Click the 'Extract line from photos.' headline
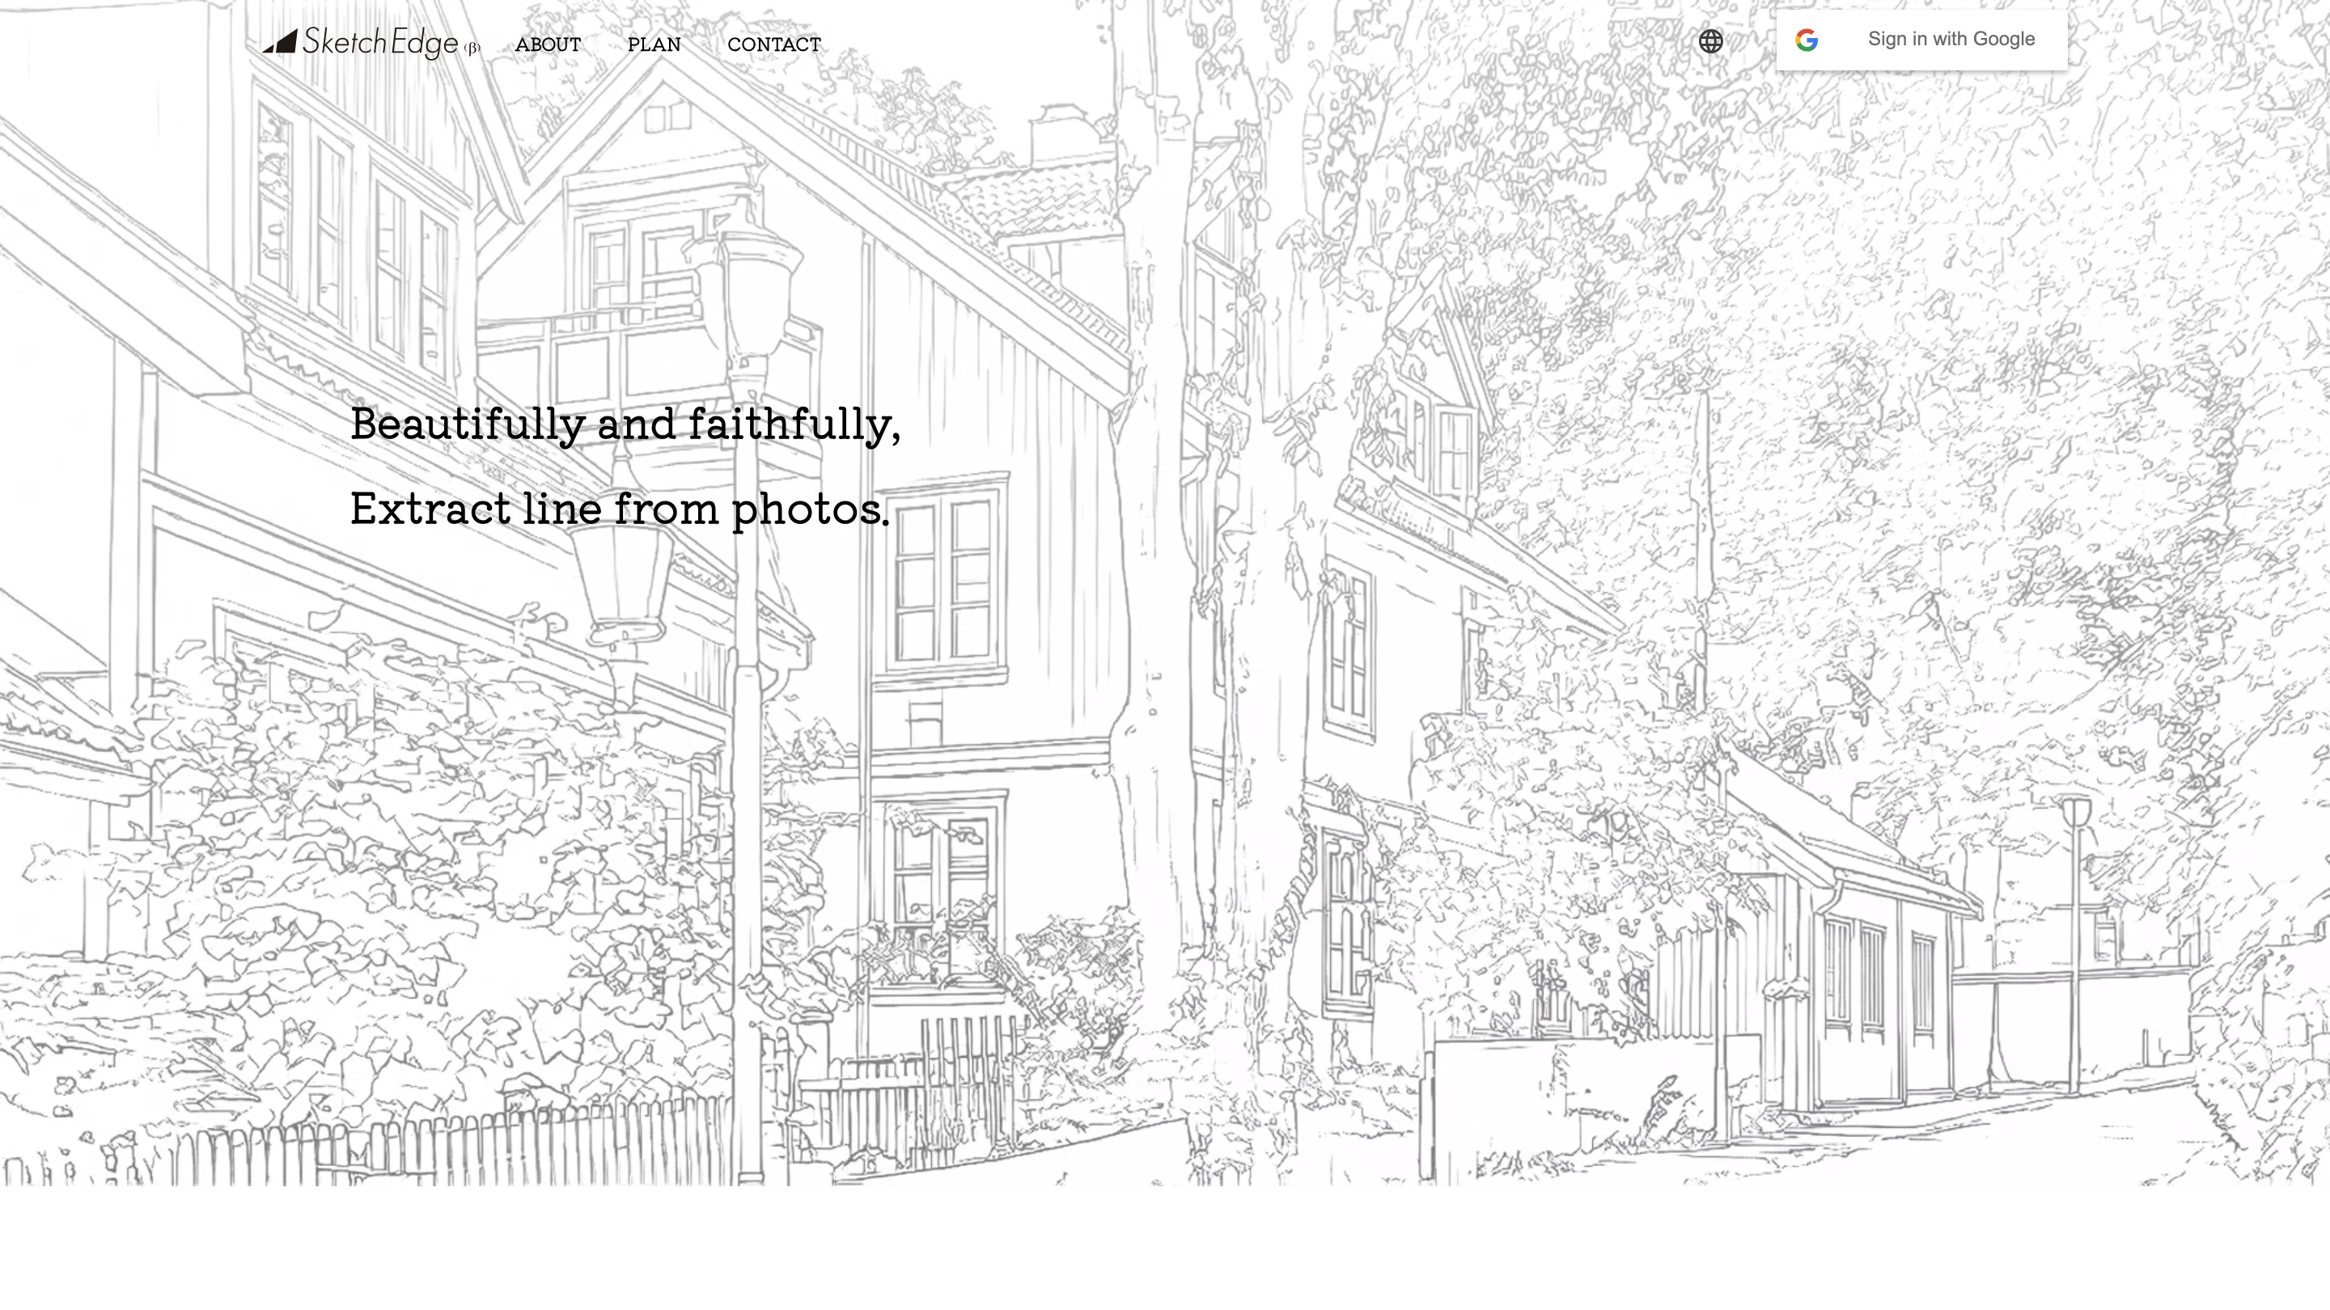2330x1310 pixels. pos(620,509)
